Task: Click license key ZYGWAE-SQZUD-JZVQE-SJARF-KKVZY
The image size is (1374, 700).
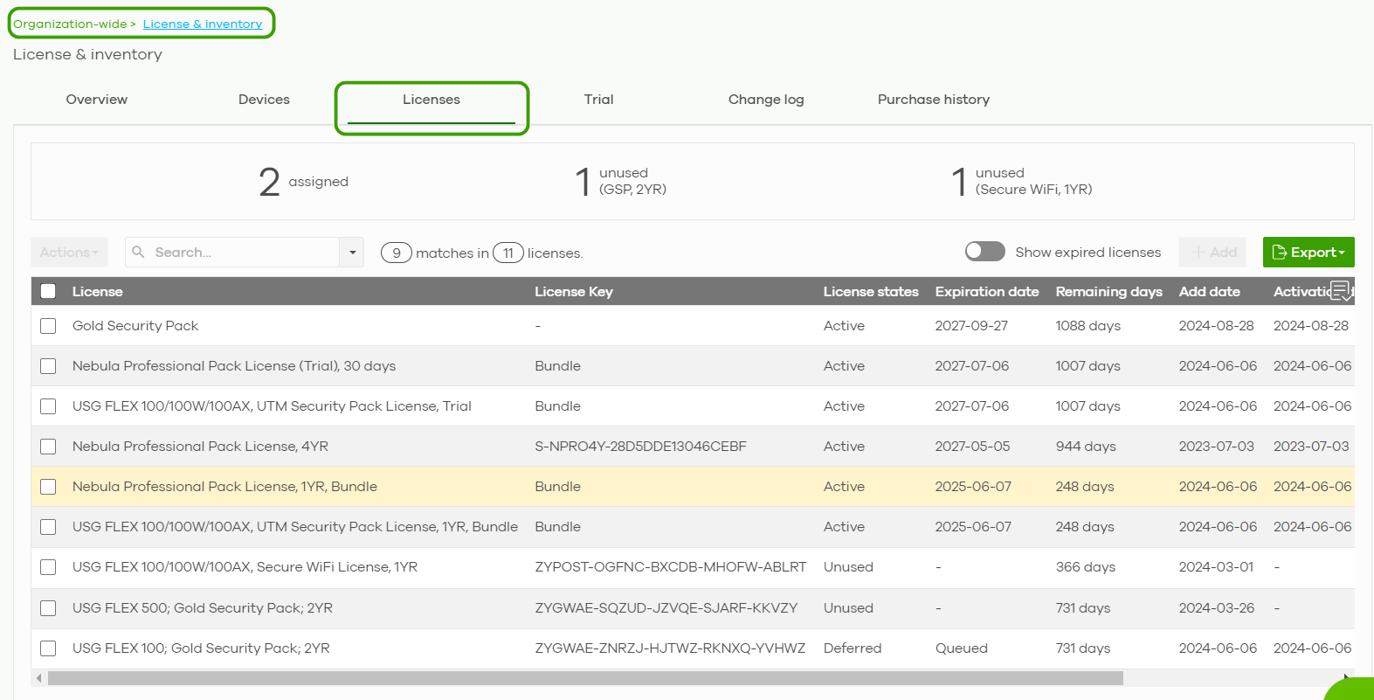Action: click(666, 608)
